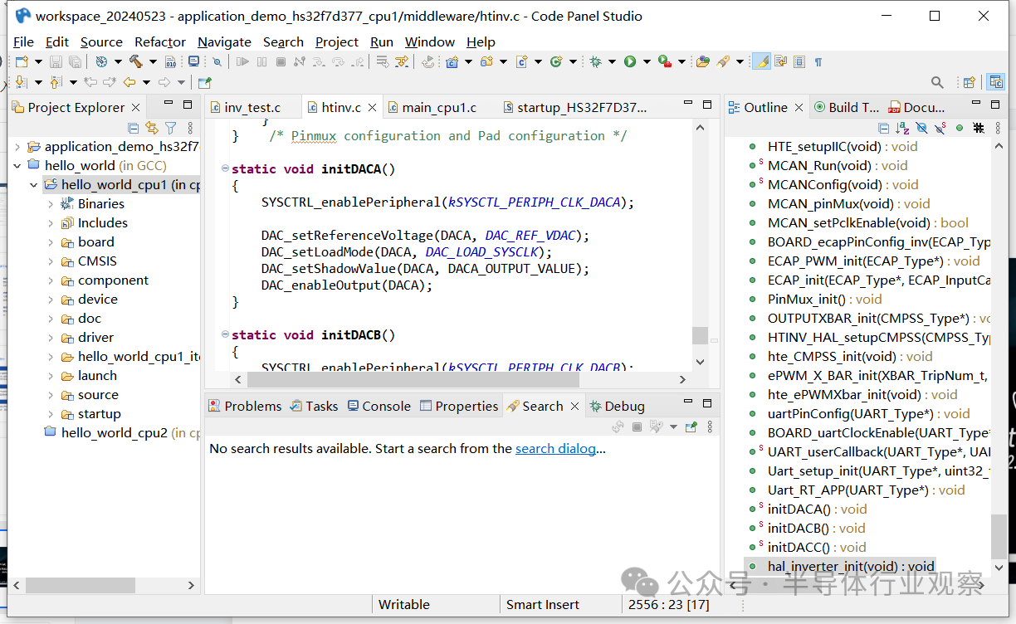Click the Open Type folder icon
This screenshot has width=1016, height=624.
[x=703, y=61]
